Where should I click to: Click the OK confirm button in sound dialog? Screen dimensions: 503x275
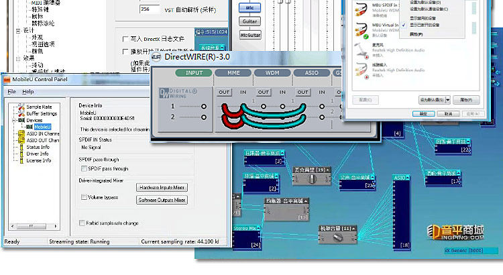(423, 113)
